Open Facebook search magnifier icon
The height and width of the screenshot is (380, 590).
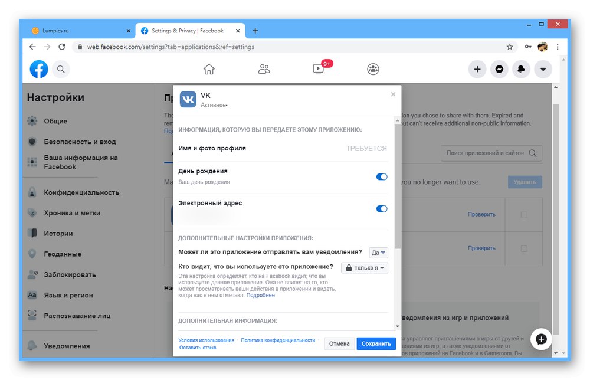click(61, 69)
